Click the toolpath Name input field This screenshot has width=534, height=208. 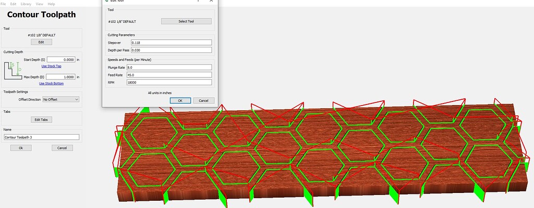[42, 137]
